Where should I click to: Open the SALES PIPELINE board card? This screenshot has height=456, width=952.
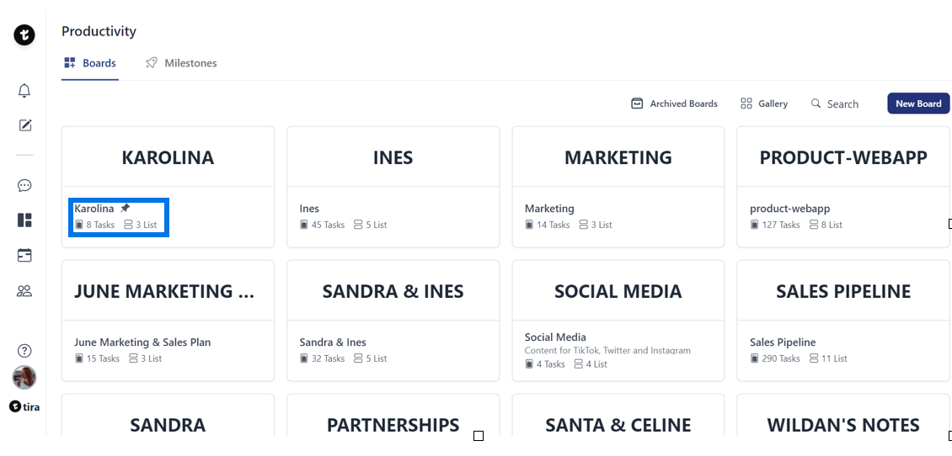coord(842,291)
